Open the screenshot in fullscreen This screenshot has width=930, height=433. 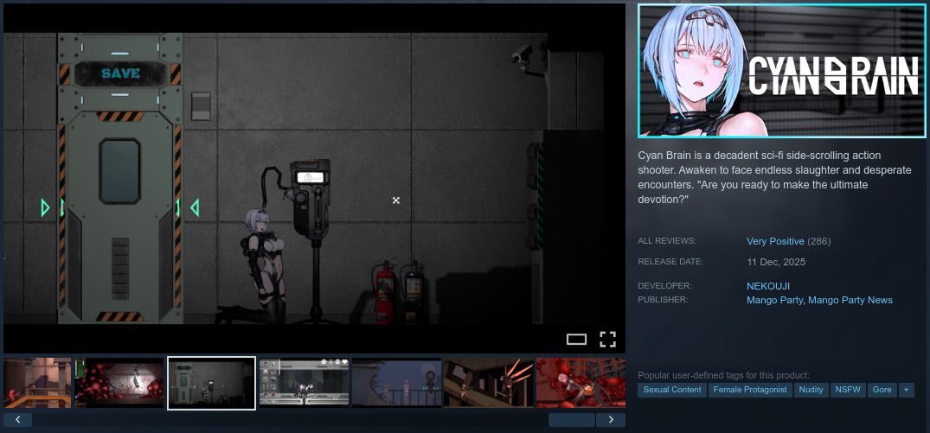click(x=607, y=339)
